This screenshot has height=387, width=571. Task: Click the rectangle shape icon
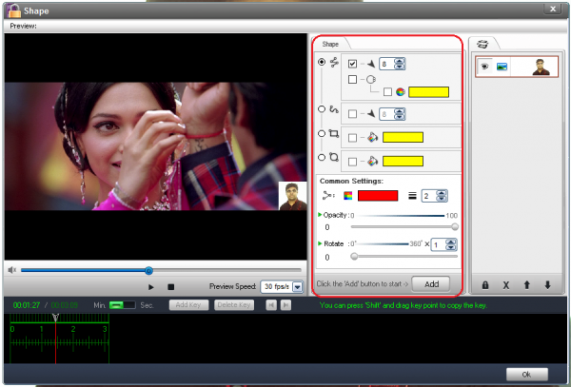(x=334, y=133)
